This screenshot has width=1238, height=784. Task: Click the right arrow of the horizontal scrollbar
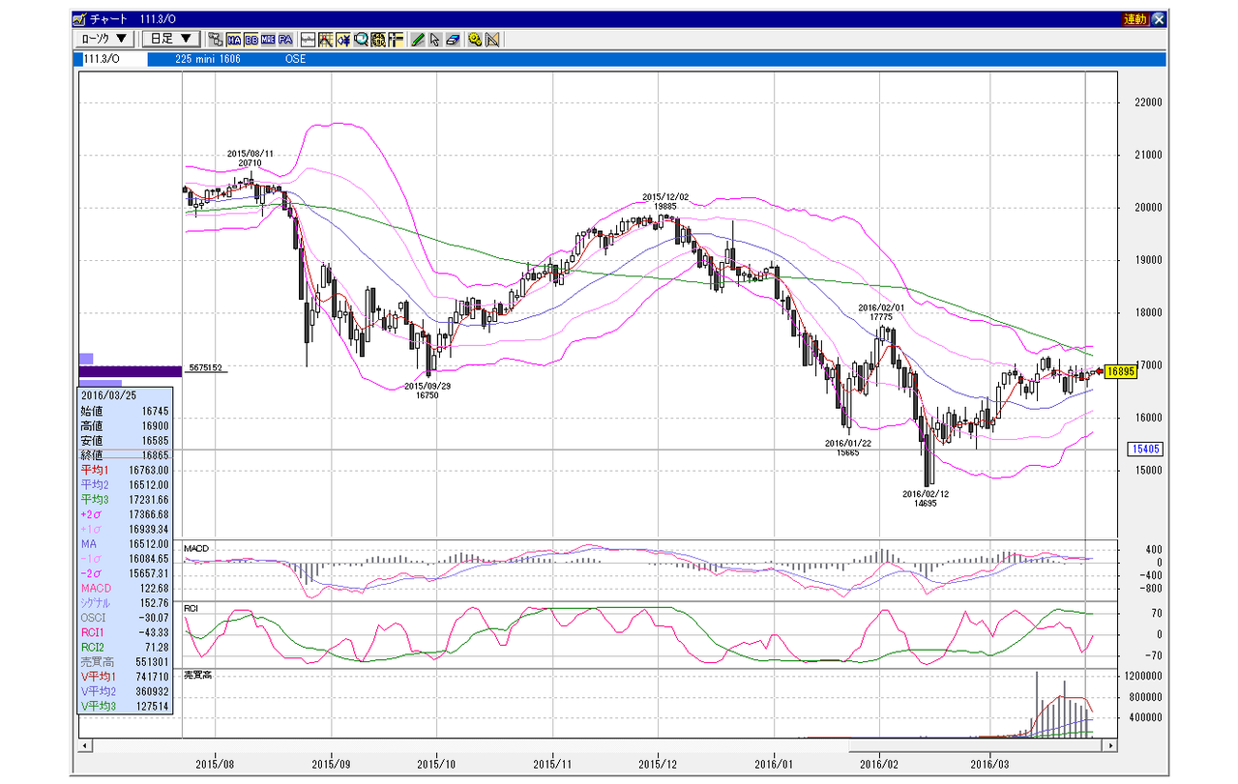(1111, 746)
